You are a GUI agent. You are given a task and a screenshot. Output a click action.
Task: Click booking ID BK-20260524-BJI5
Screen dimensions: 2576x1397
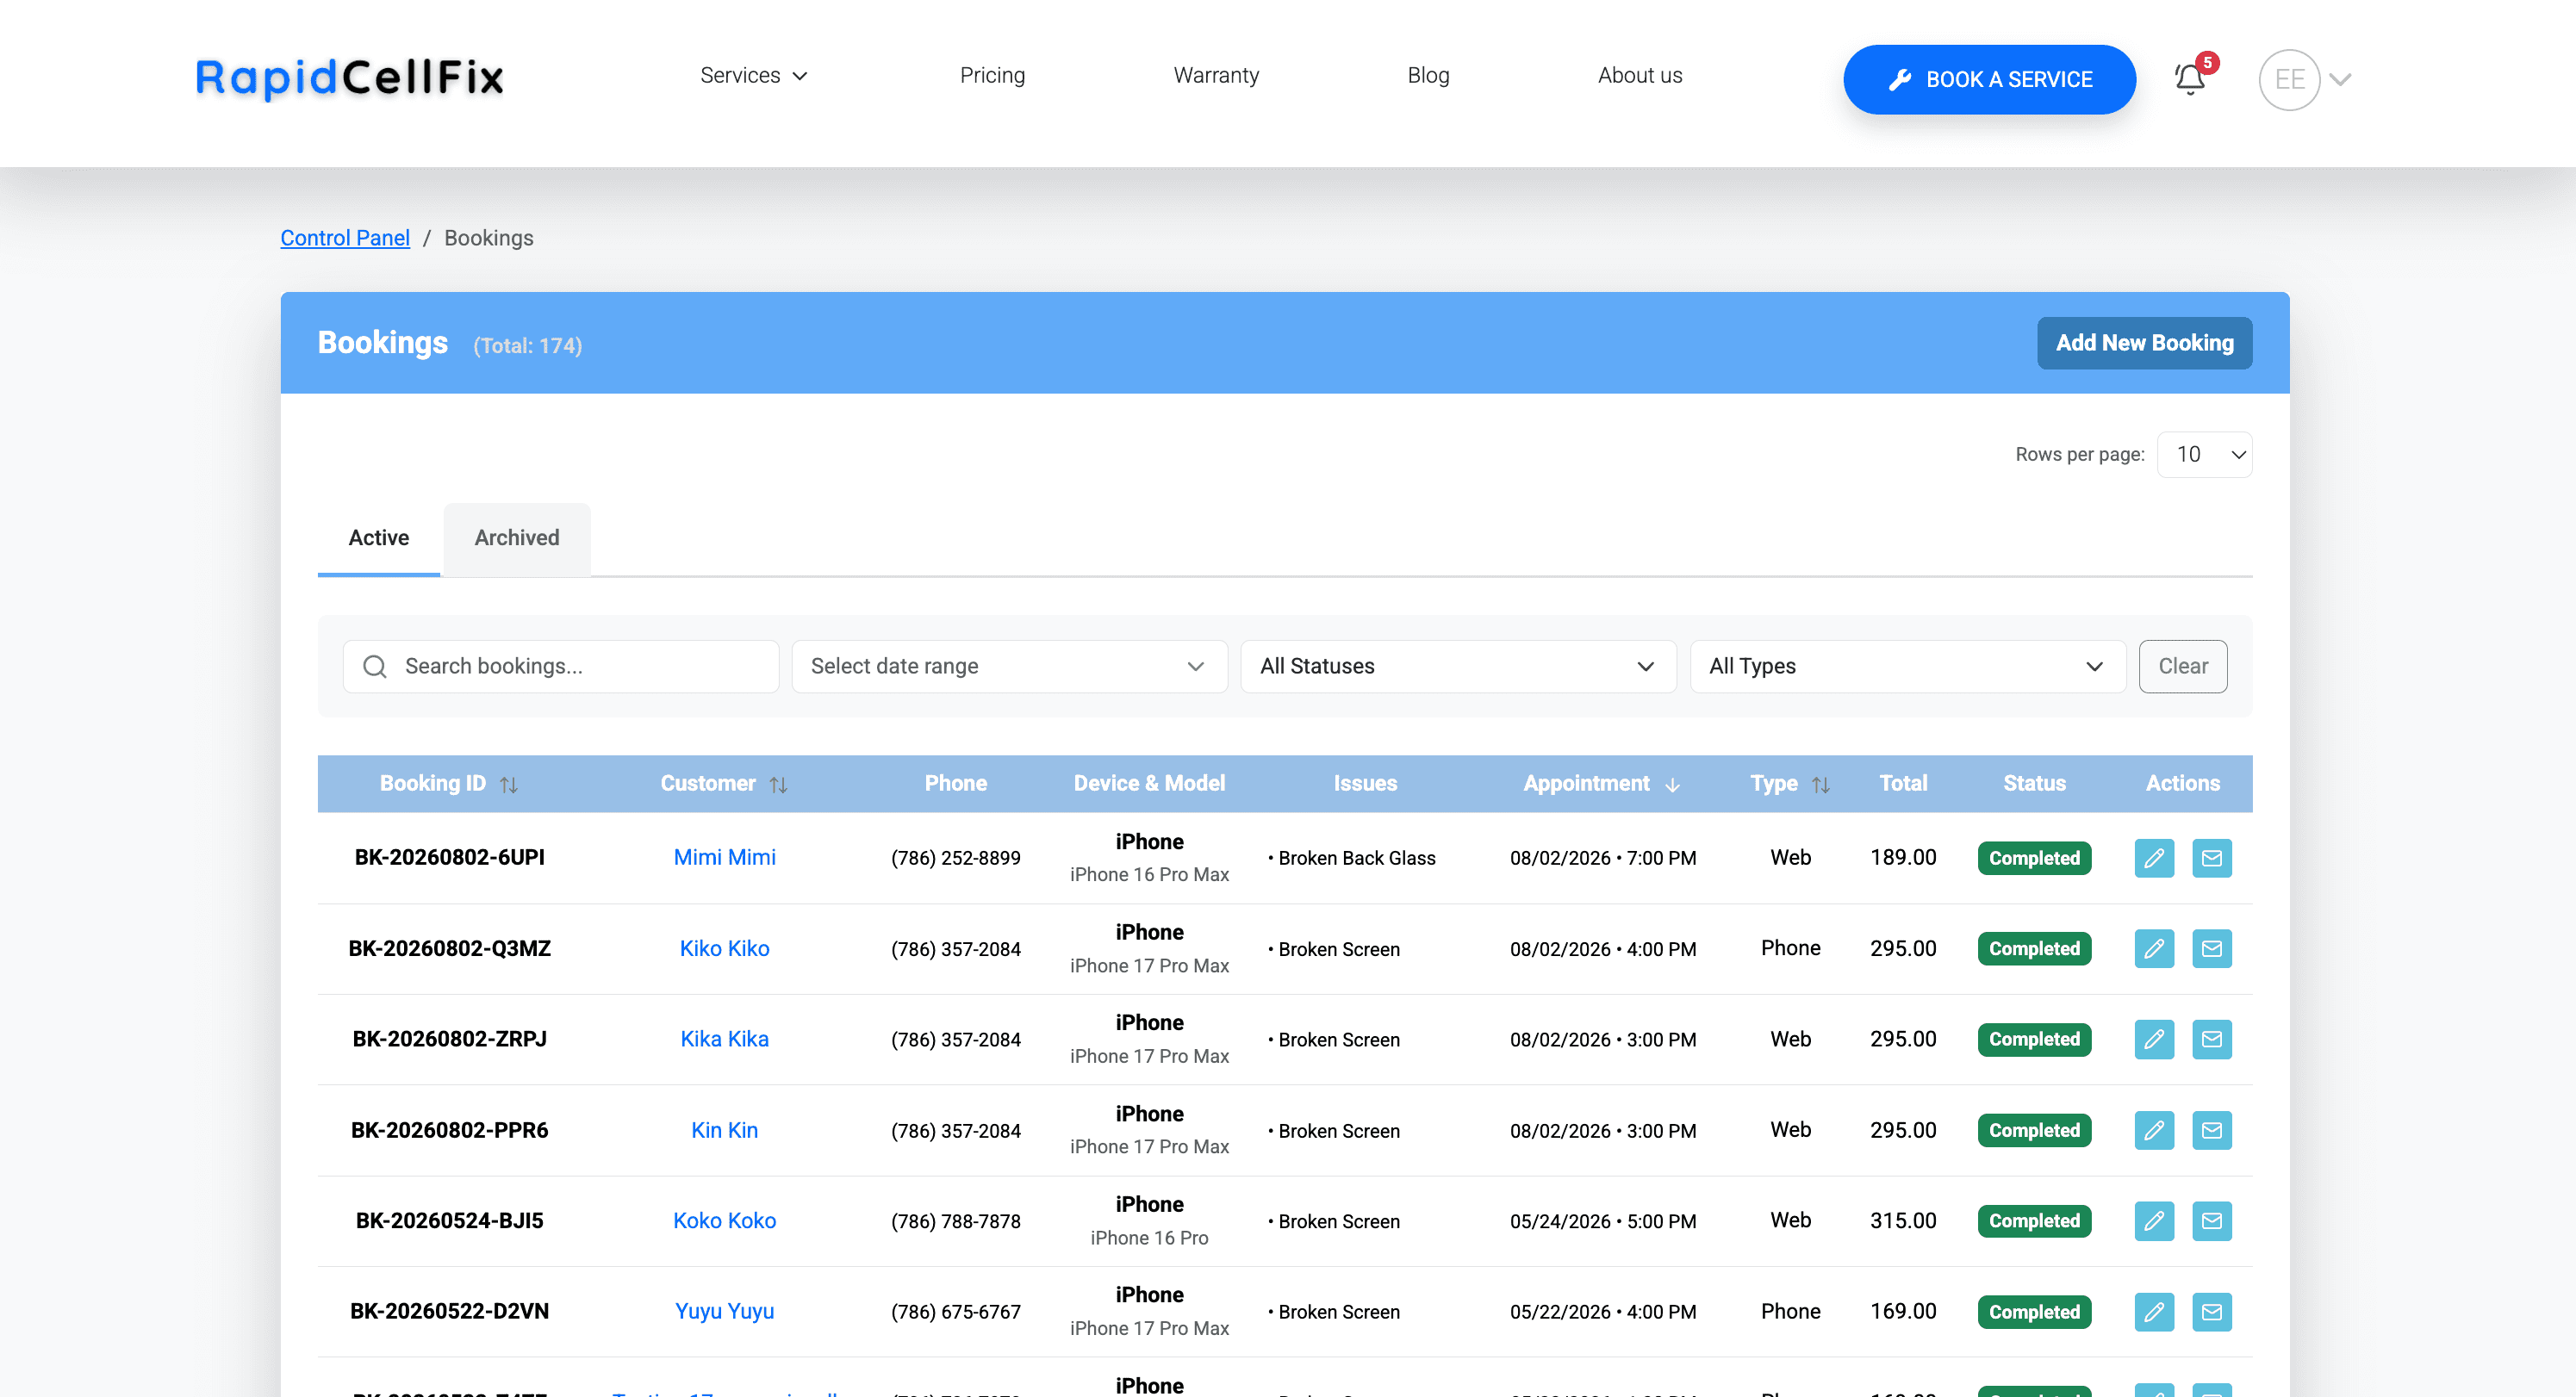point(449,1221)
